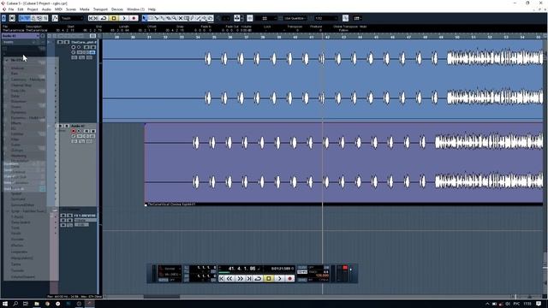Expand the Dynamics plugin submenu
548x308 pixels.
point(30,112)
